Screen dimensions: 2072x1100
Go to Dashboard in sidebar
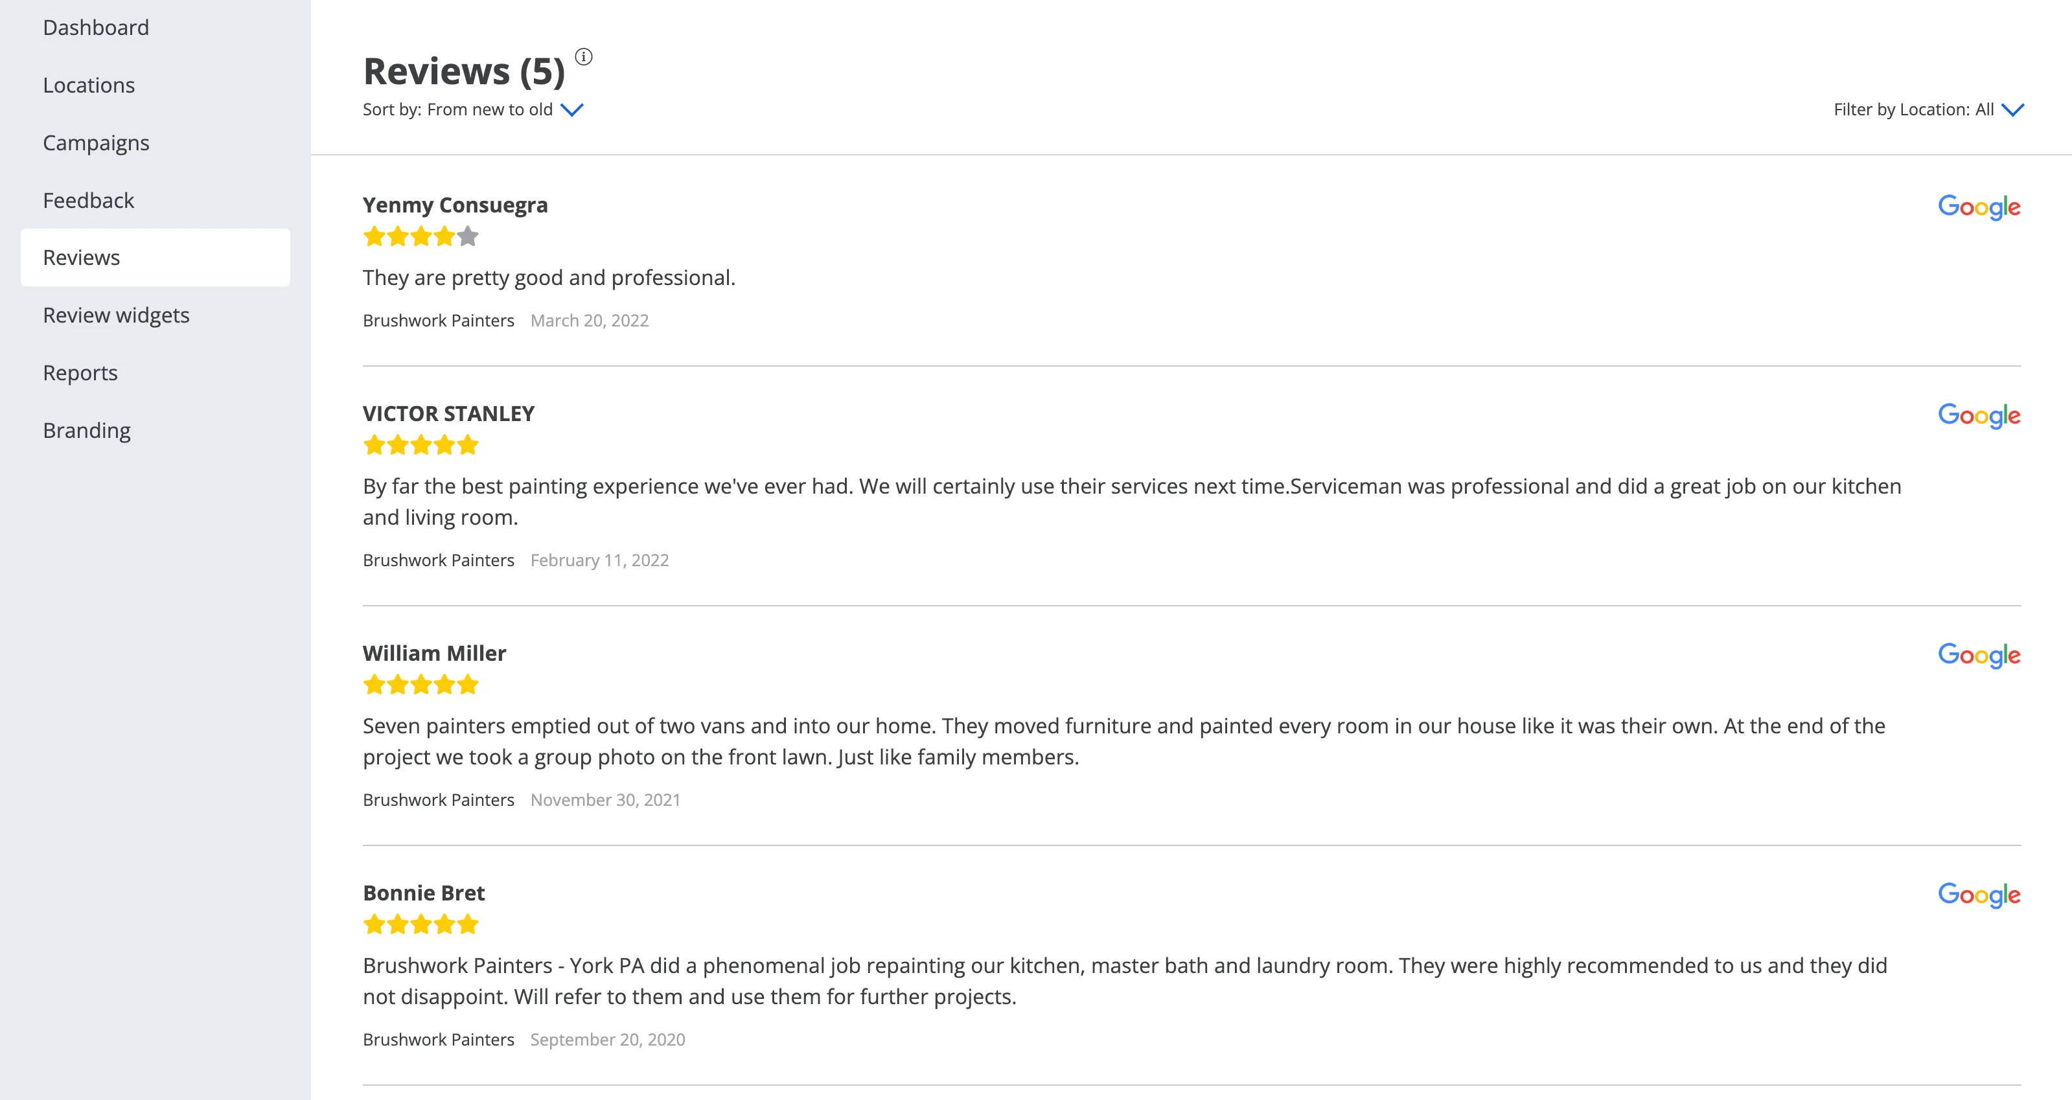pos(96,27)
